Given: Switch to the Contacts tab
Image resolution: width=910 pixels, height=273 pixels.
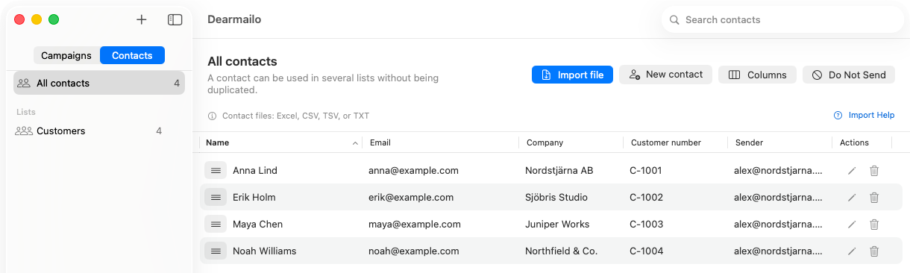Looking at the screenshot, I should tap(132, 55).
